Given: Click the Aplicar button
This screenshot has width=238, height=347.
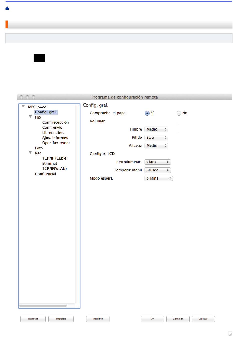Looking at the screenshot, I should [203, 319].
